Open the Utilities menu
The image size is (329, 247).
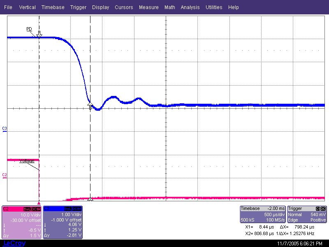(x=214, y=7)
